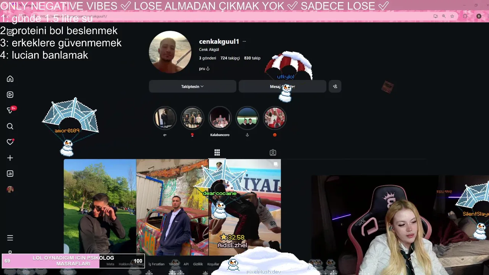Create a new post with plus icon
The width and height of the screenshot is (489, 275).
[10, 158]
